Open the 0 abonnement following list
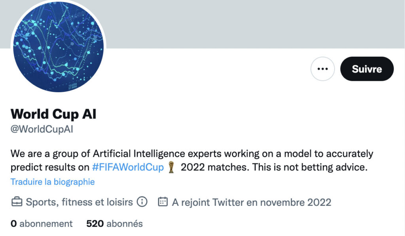405x236 pixels. [42, 224]
